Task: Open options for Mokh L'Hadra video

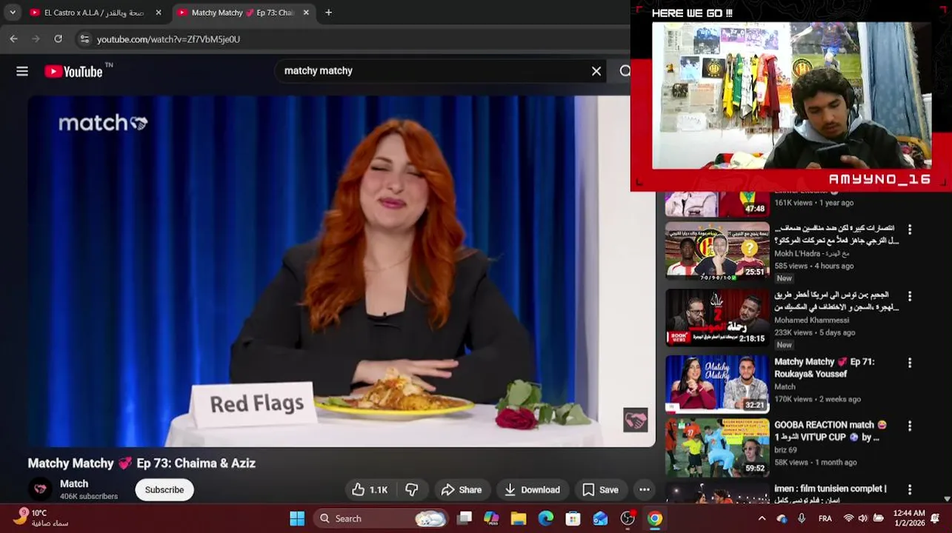Action: pos(910,230)
